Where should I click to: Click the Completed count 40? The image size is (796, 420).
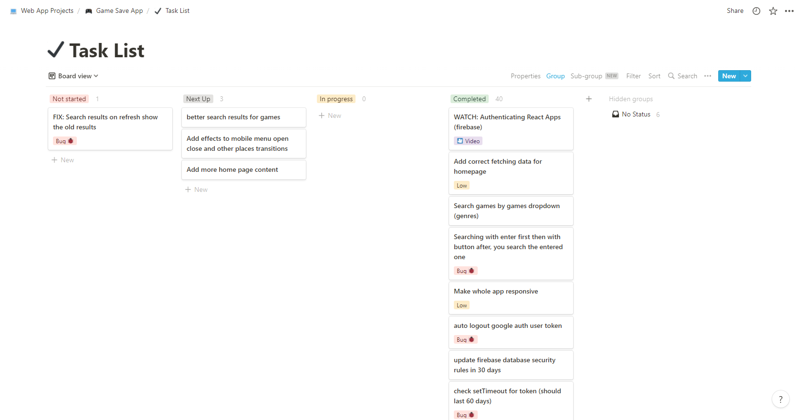pos(499,99)
